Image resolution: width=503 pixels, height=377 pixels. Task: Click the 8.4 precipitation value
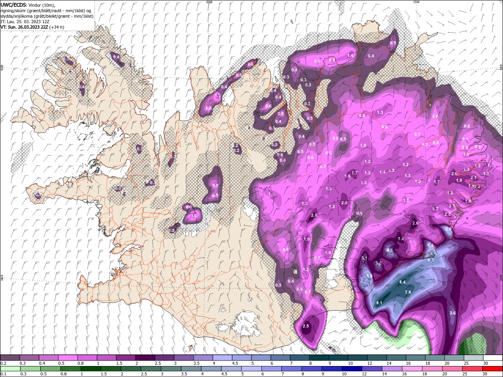(402, 282)
